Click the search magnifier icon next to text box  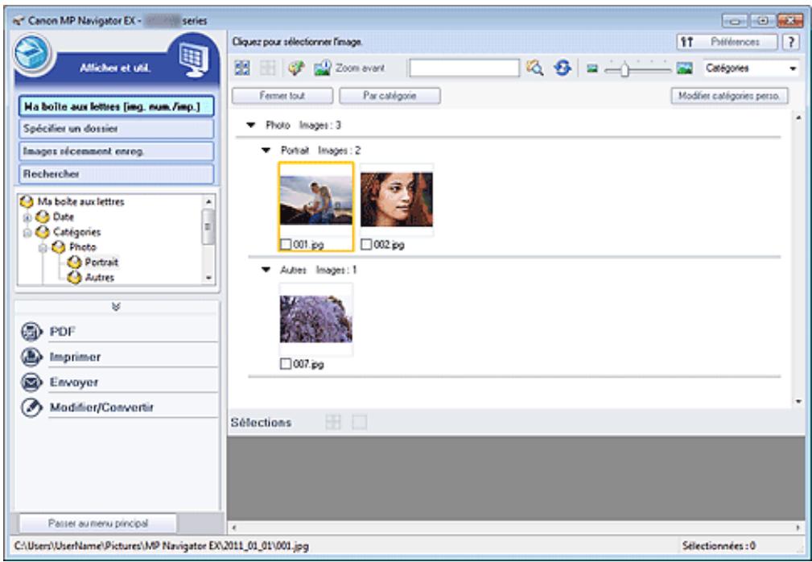coord(534,68)
